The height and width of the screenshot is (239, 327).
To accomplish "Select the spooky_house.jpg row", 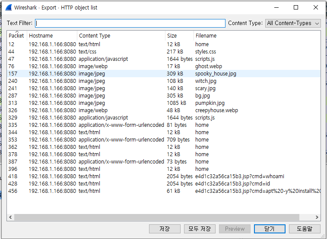I will click(164, 73).
